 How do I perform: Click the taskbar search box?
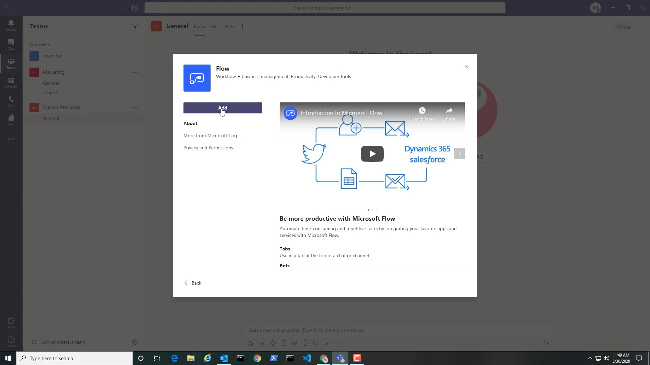point(74,358)
